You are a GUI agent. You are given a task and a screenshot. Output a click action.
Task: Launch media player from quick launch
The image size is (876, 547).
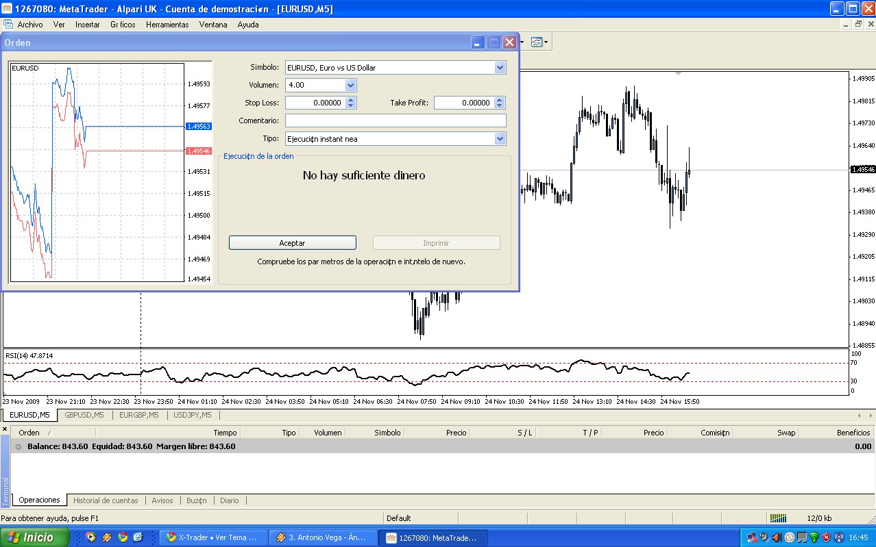tap(90, 537)
